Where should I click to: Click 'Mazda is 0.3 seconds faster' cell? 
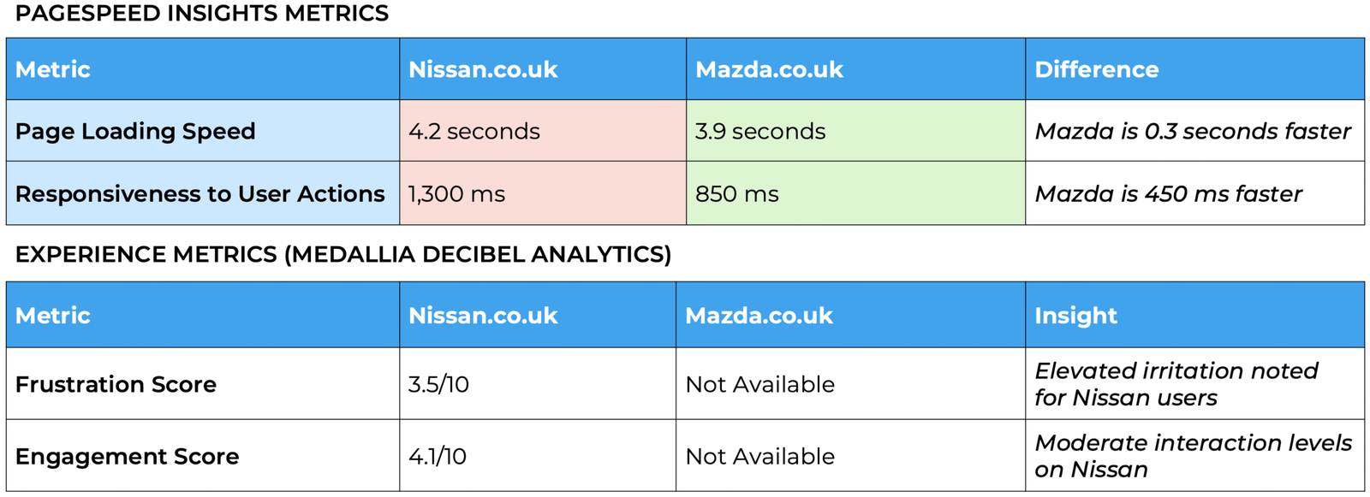click(1192, 131)
